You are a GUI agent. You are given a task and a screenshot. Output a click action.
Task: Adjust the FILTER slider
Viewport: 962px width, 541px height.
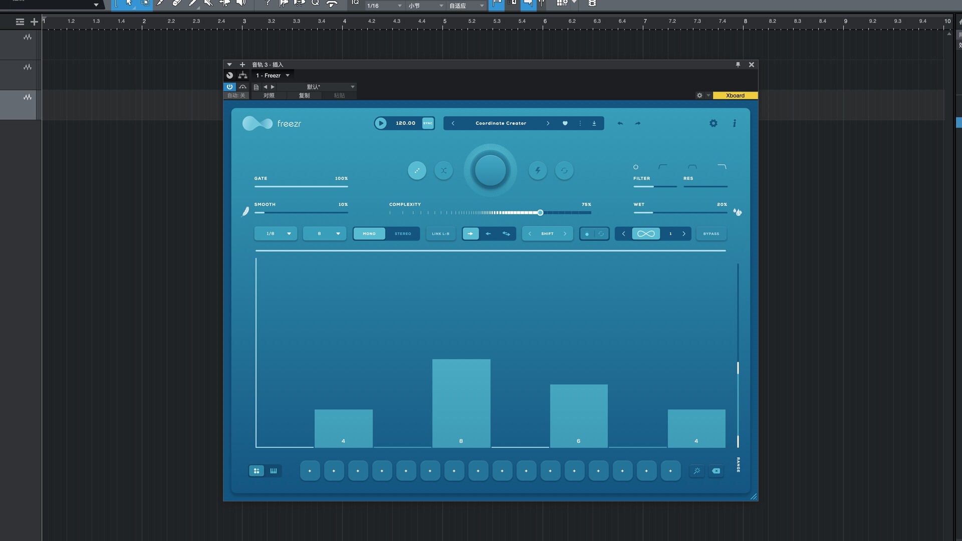click(655, 186)
